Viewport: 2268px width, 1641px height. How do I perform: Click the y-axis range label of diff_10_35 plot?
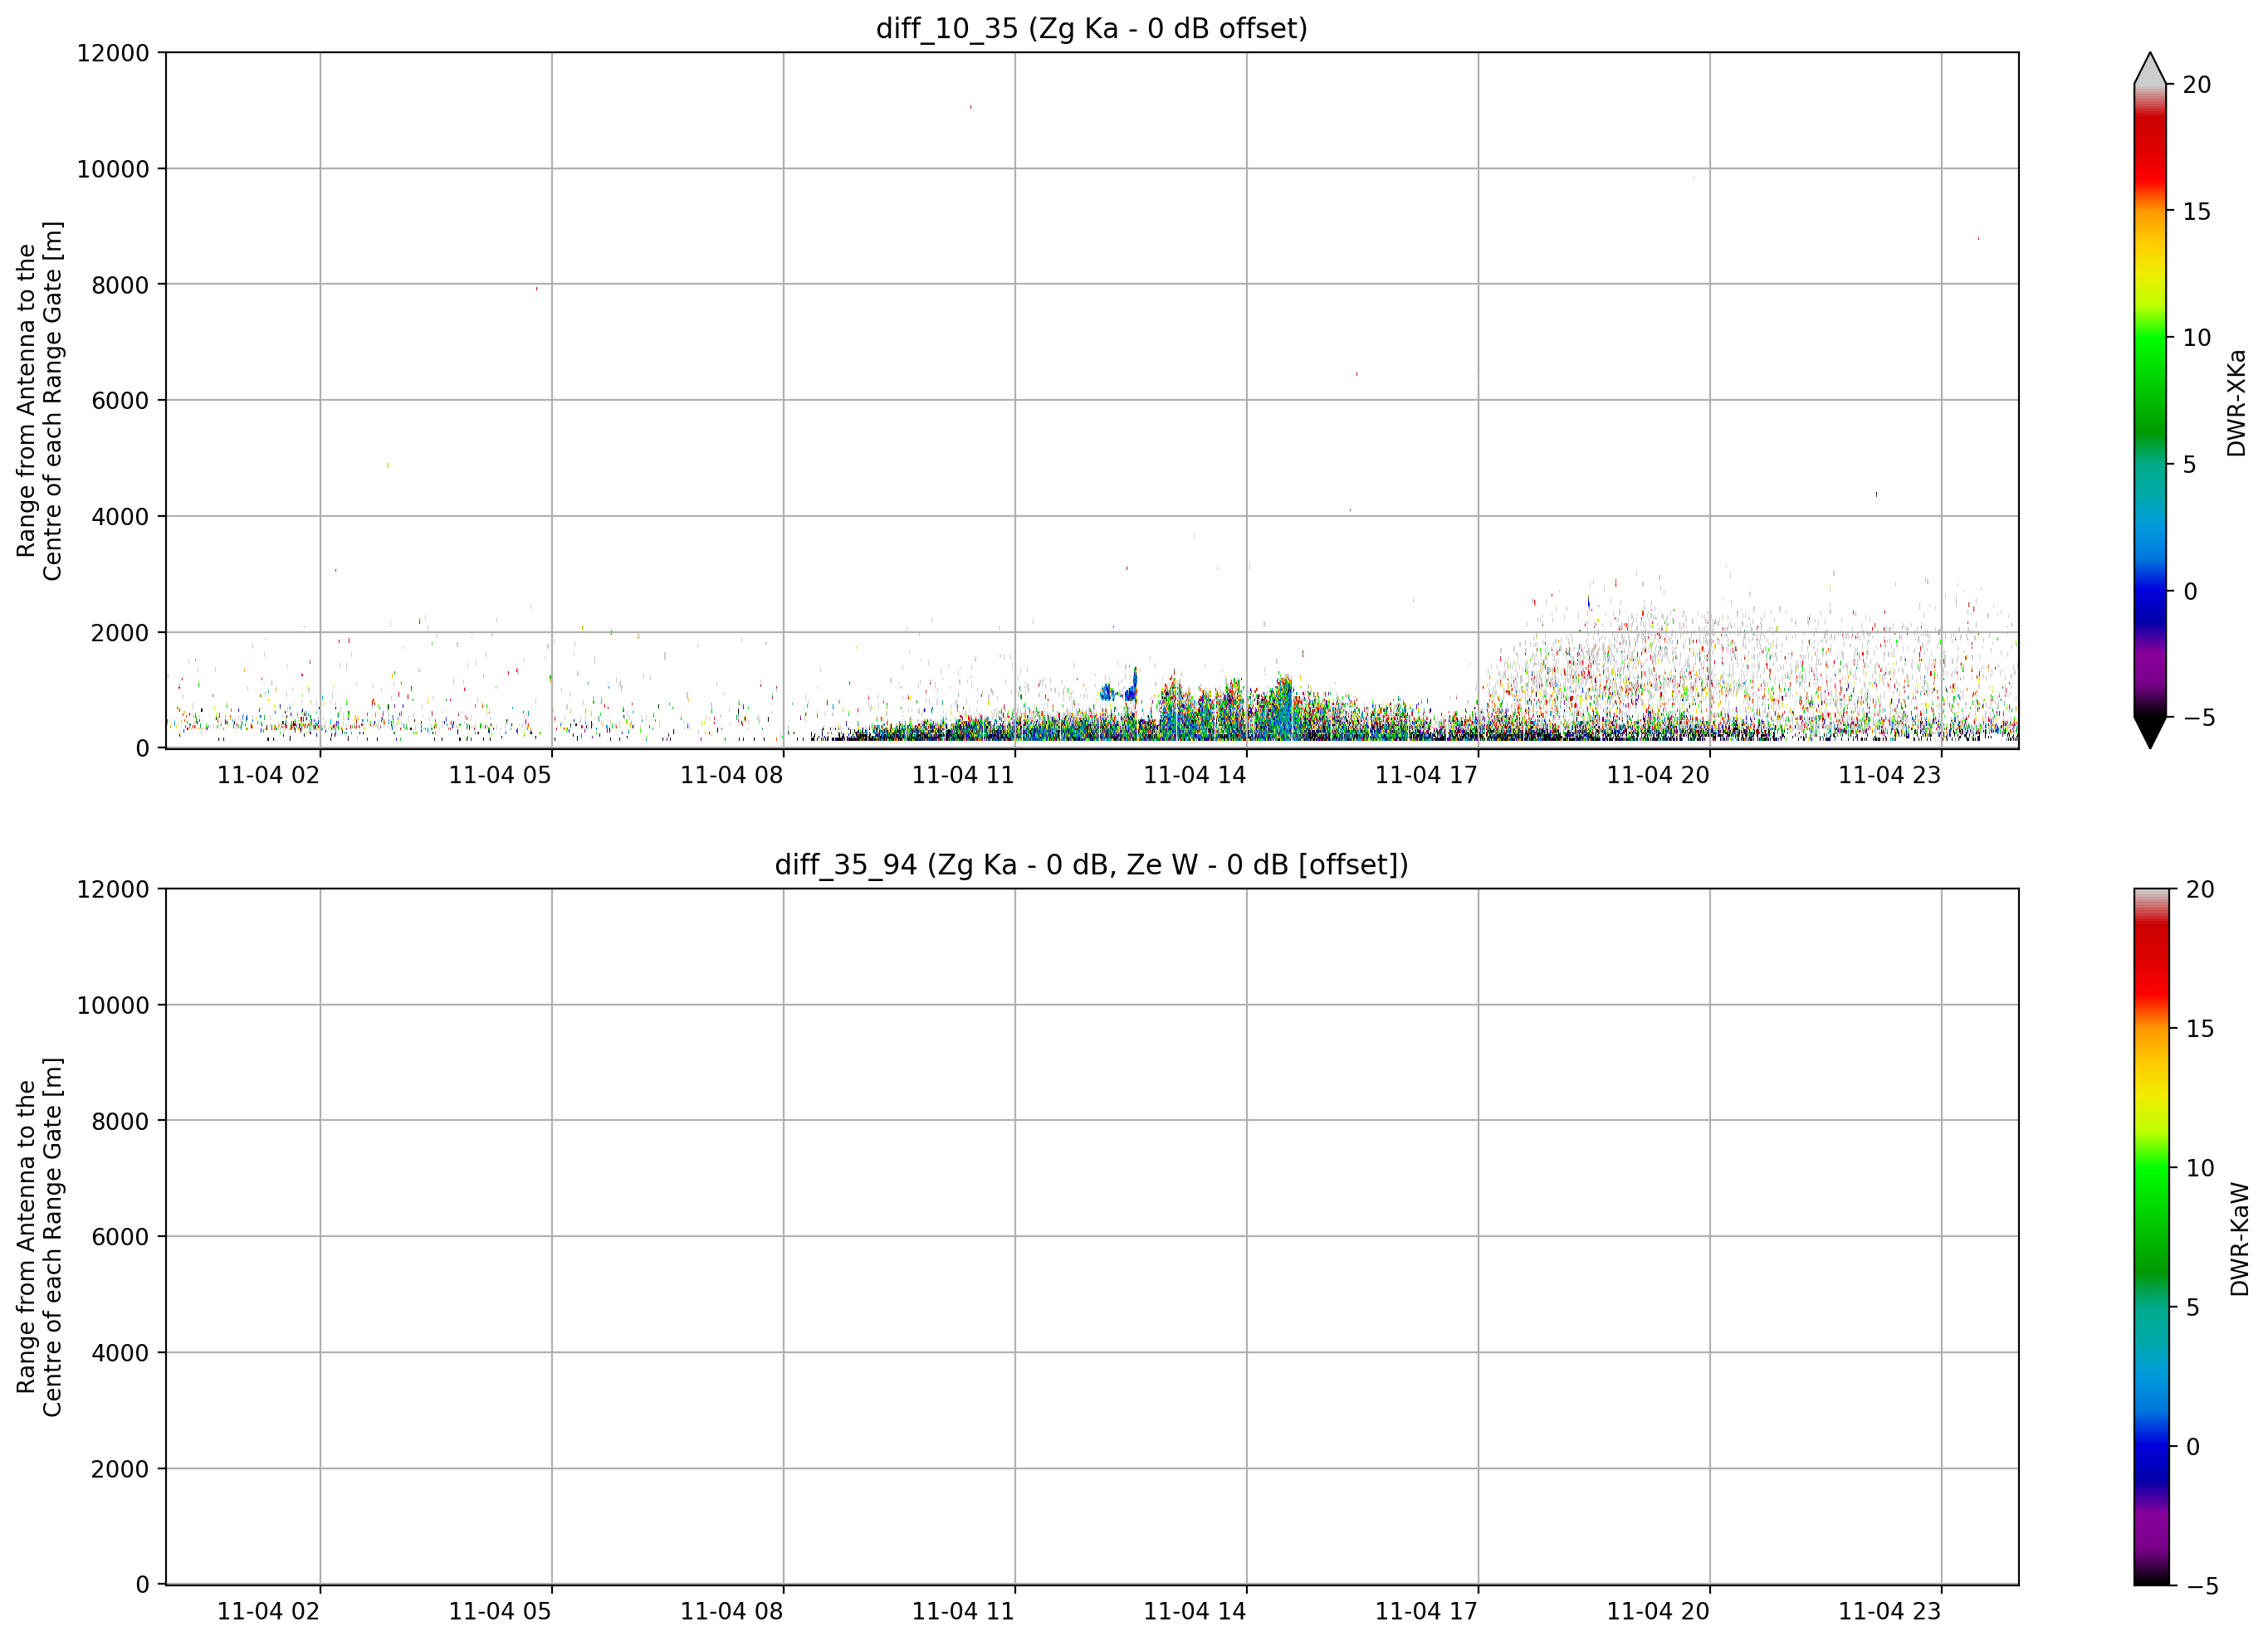pyautogui.click(x=40, y=401)
